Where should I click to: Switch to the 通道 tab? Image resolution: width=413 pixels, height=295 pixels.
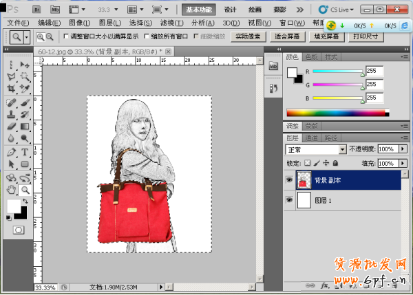point(313,138)
